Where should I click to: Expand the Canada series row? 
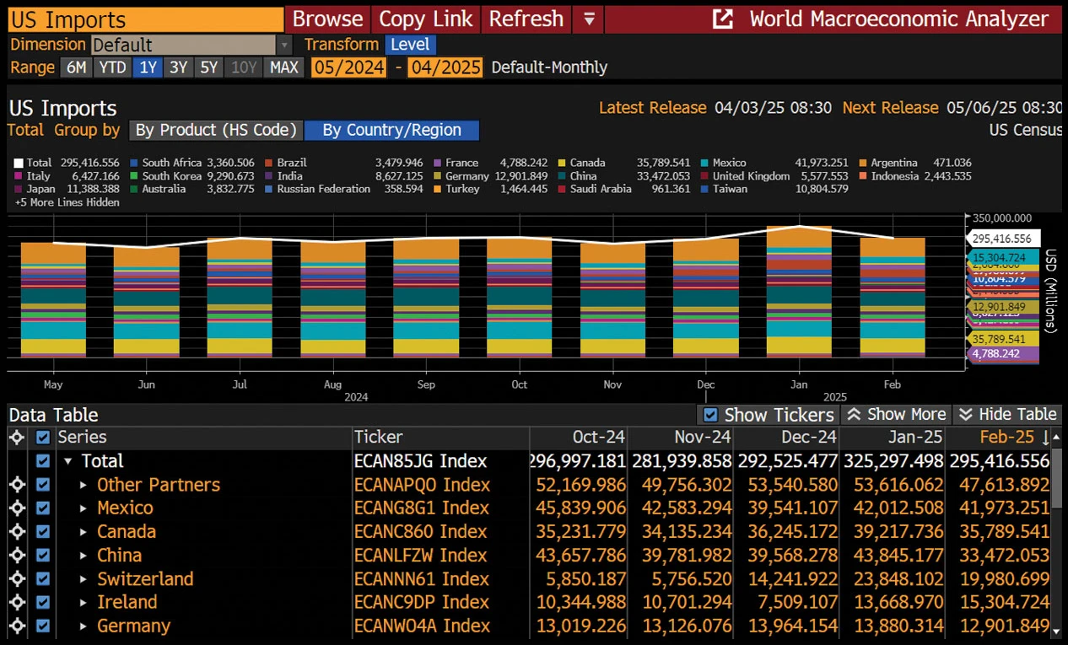pyautogui.click(x=84, y=532)
